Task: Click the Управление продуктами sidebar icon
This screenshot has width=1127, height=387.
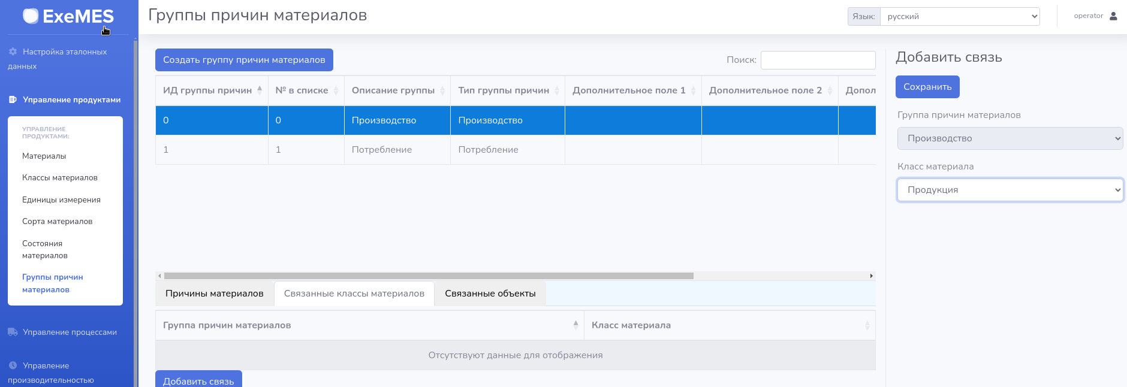Action: (x=13, y=99)
